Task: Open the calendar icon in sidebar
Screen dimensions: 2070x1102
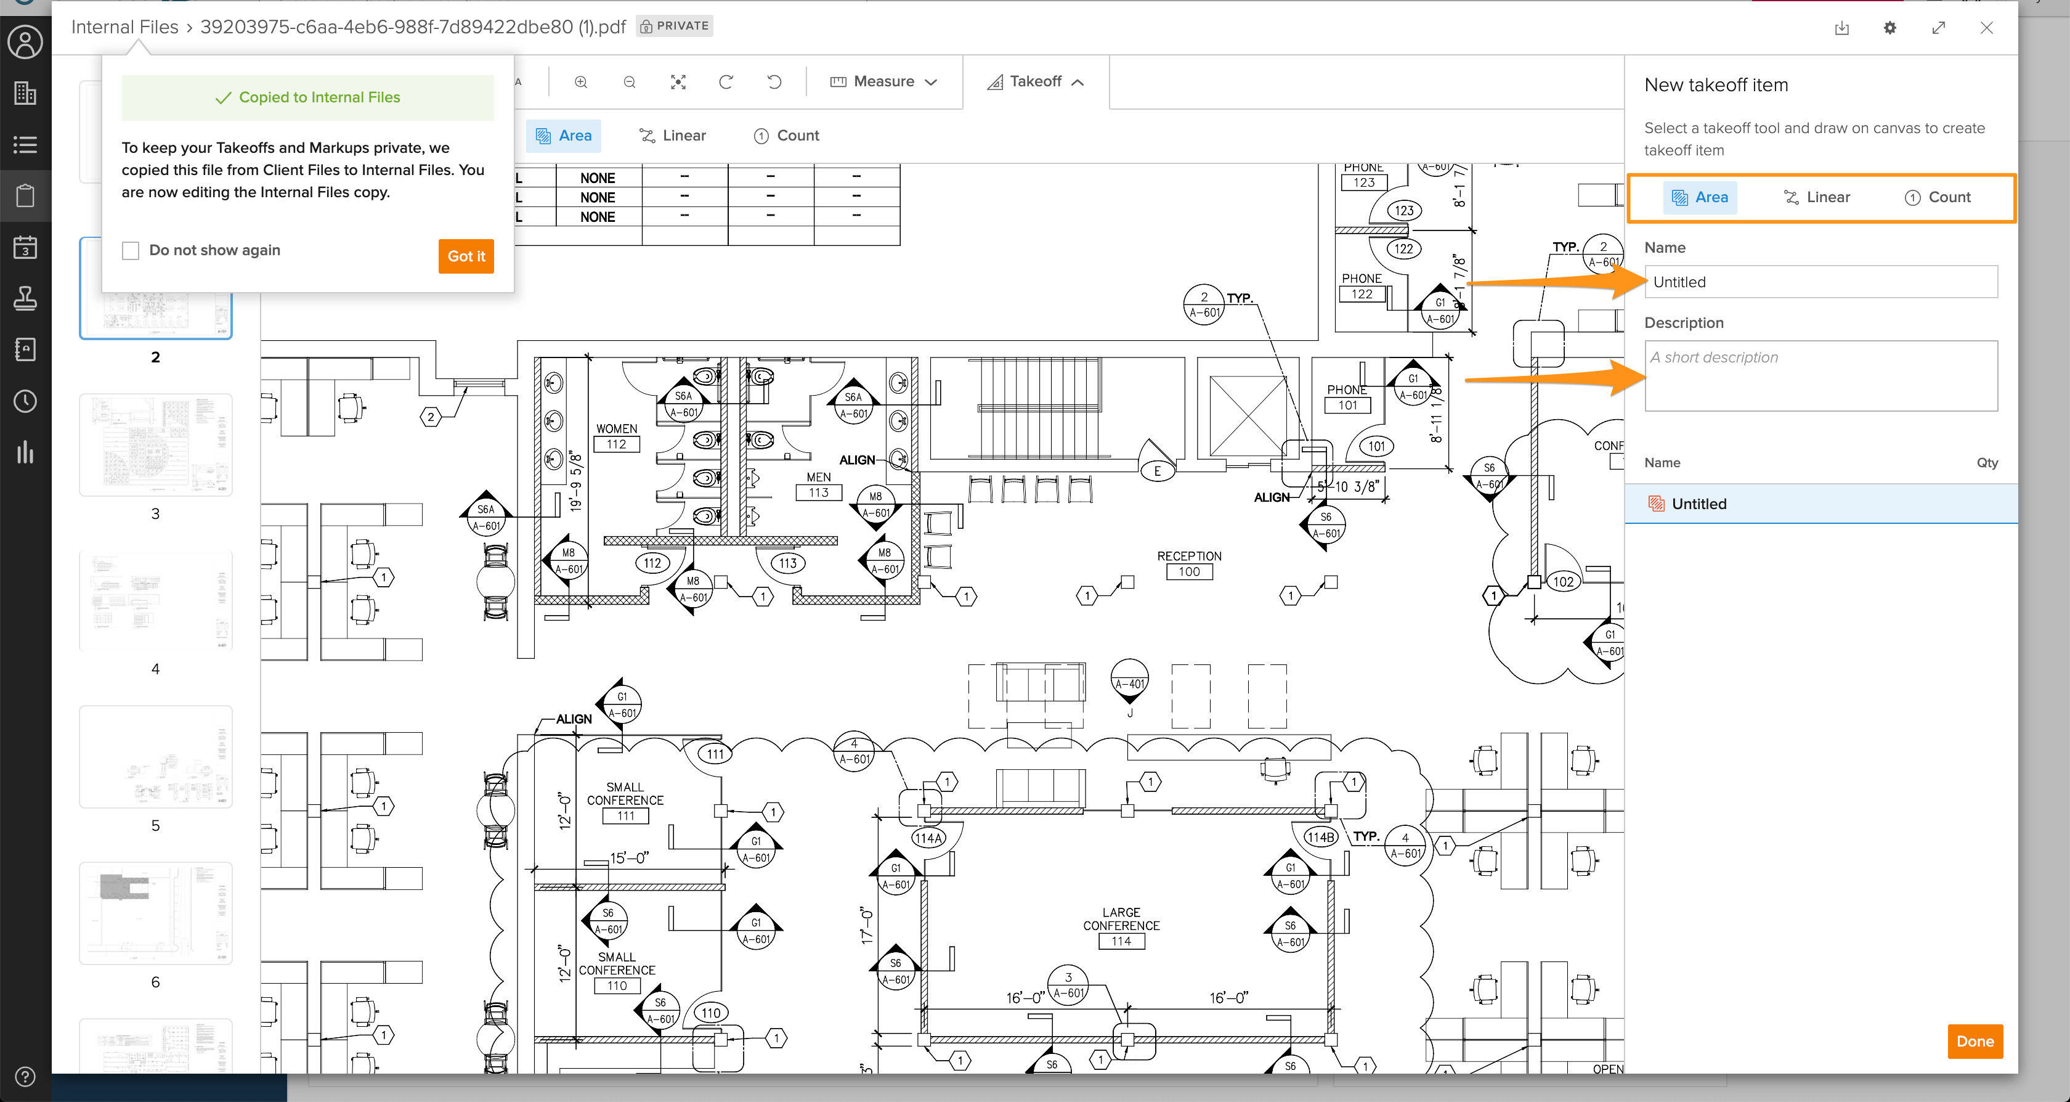Action: (x=25, y=248)
